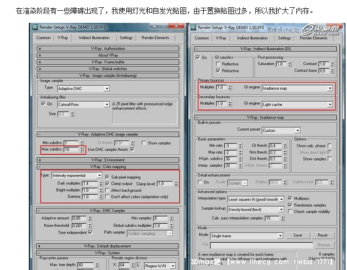This screenshot has width=347, height=270.
Task: Click in the Interp. samples value field
Action: [x=231, y=166]
